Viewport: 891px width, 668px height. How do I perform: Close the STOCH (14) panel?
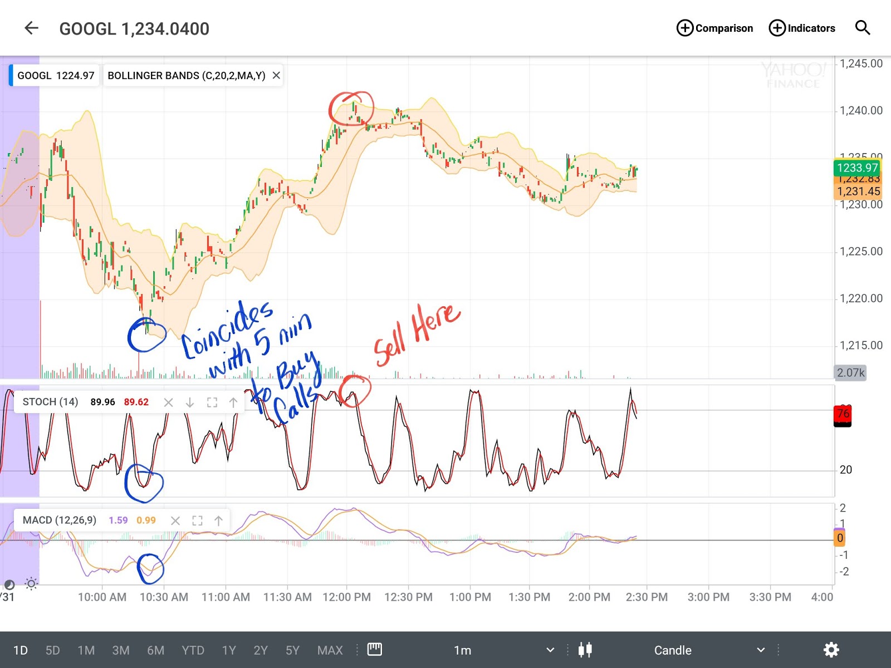coord(169,402)
